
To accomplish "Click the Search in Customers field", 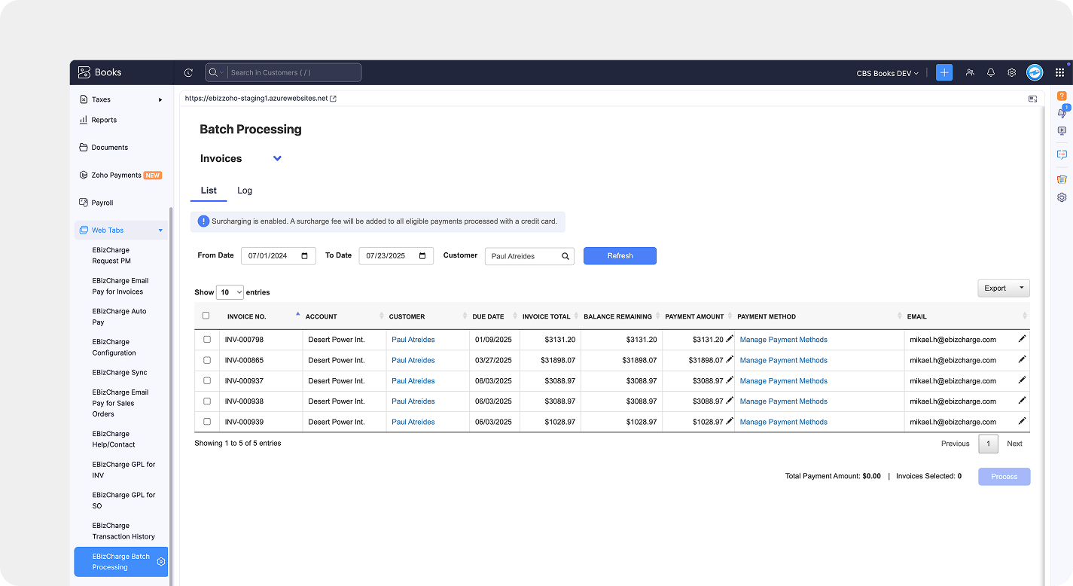I will click(x=294, y=72).
